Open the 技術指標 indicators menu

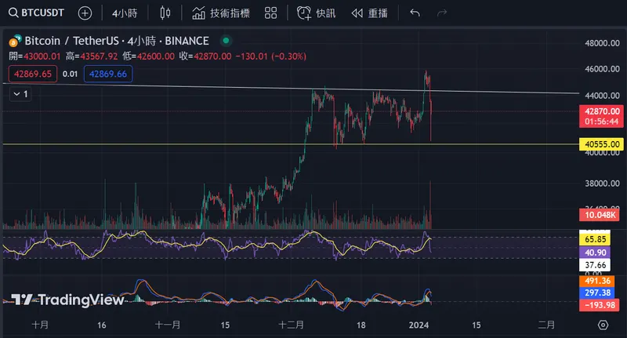pos(221,13)
